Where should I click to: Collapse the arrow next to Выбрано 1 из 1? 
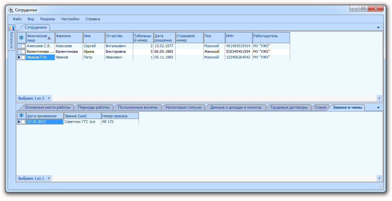coord(49,178)
